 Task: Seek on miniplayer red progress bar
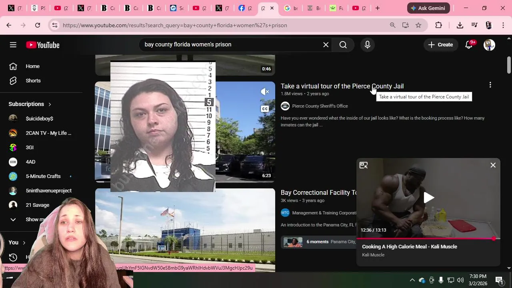tap(428, 238)
